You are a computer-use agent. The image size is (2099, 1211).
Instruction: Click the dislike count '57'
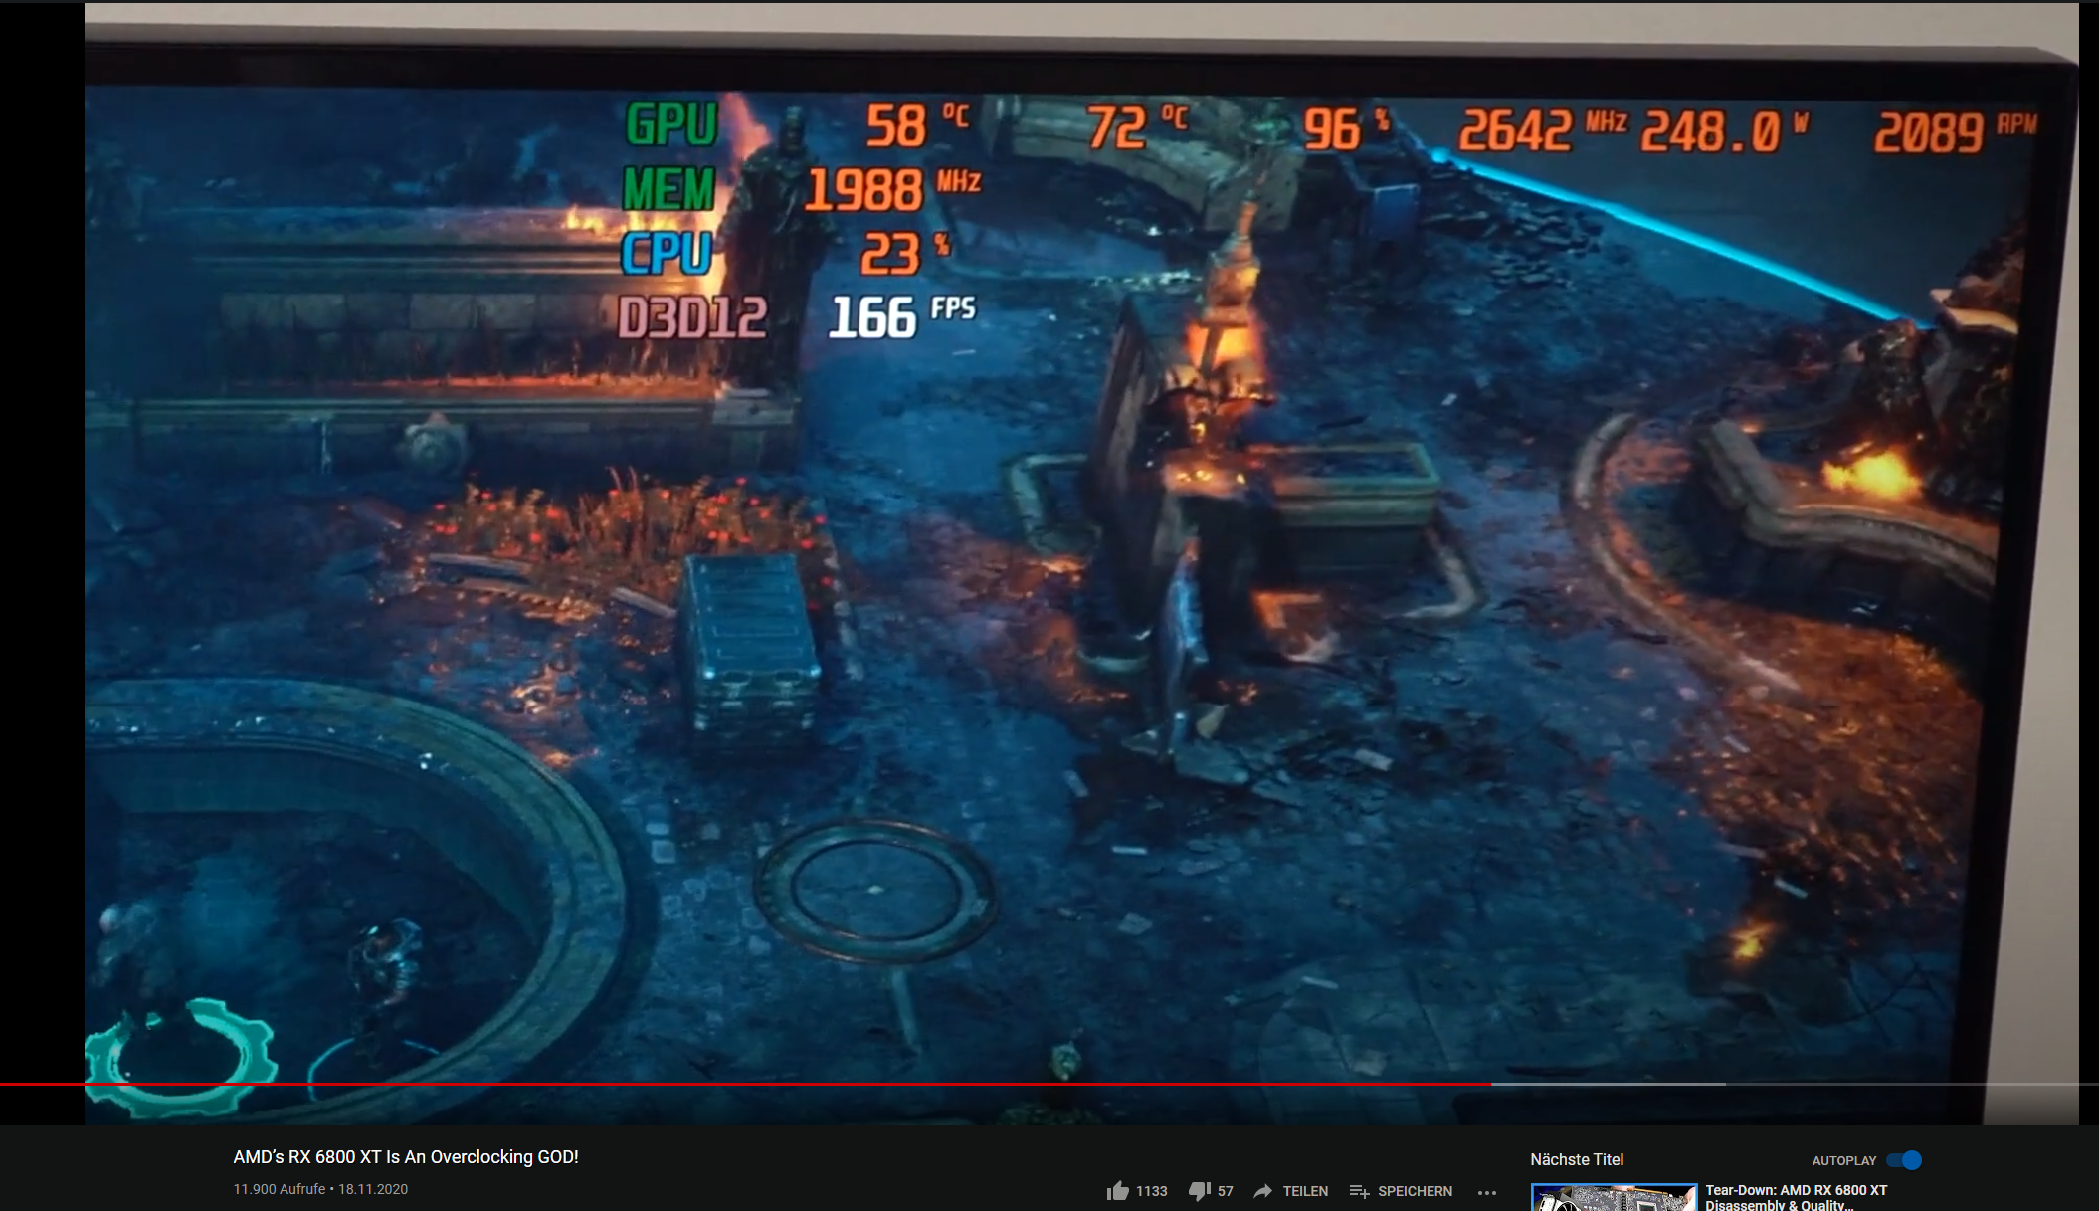tap(1225, 1190)
